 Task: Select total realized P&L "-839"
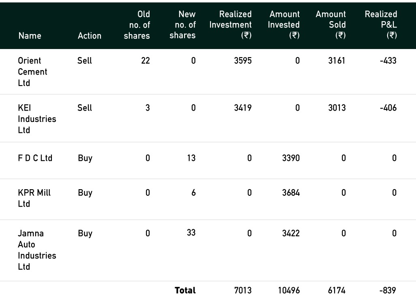click(388, 290)
